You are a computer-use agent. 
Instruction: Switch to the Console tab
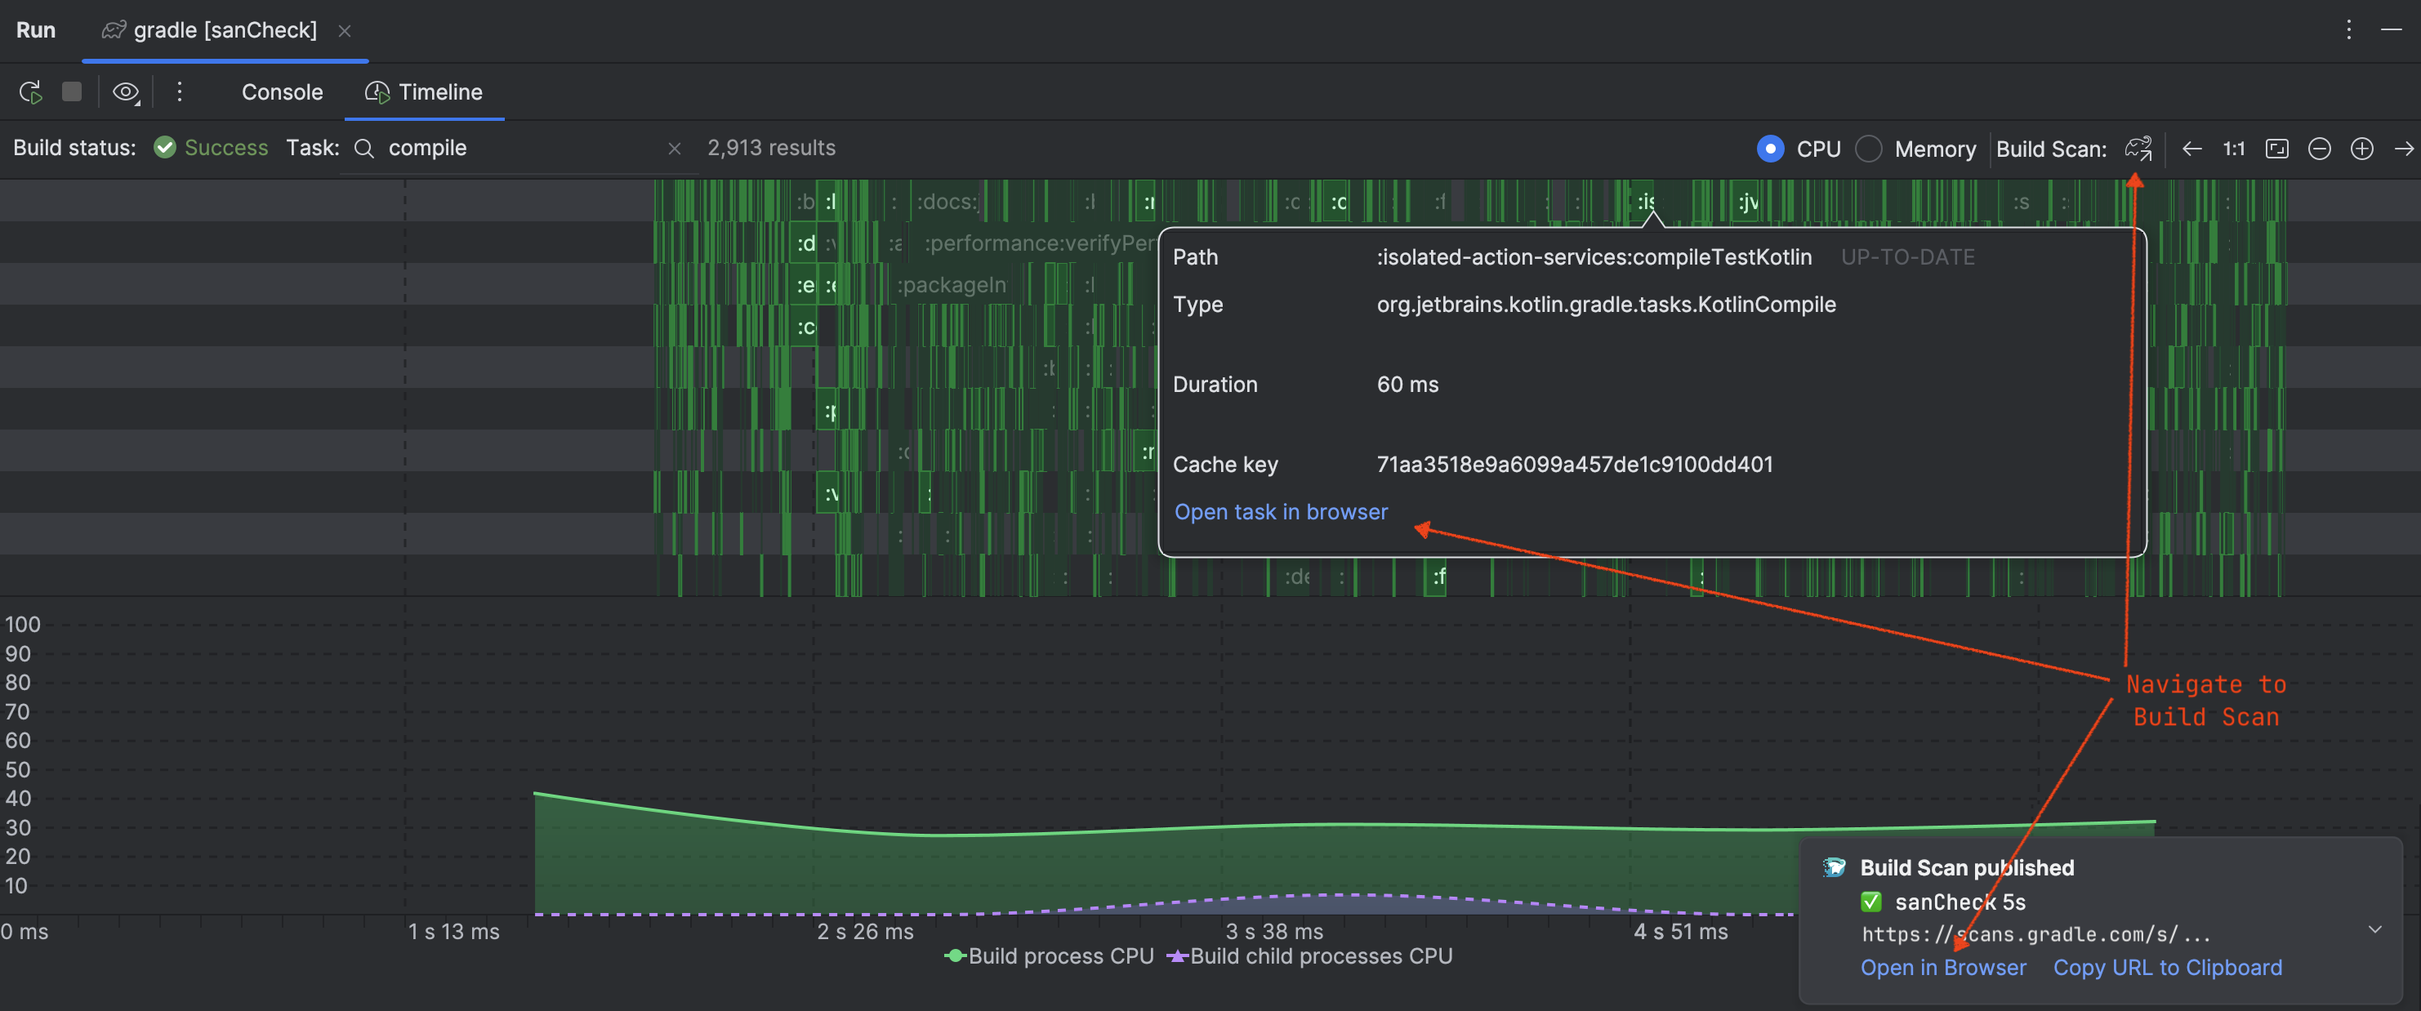(282, 92)
